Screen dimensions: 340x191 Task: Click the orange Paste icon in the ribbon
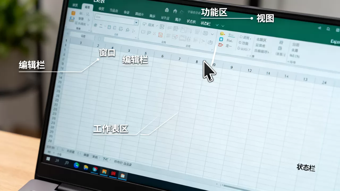73,13
